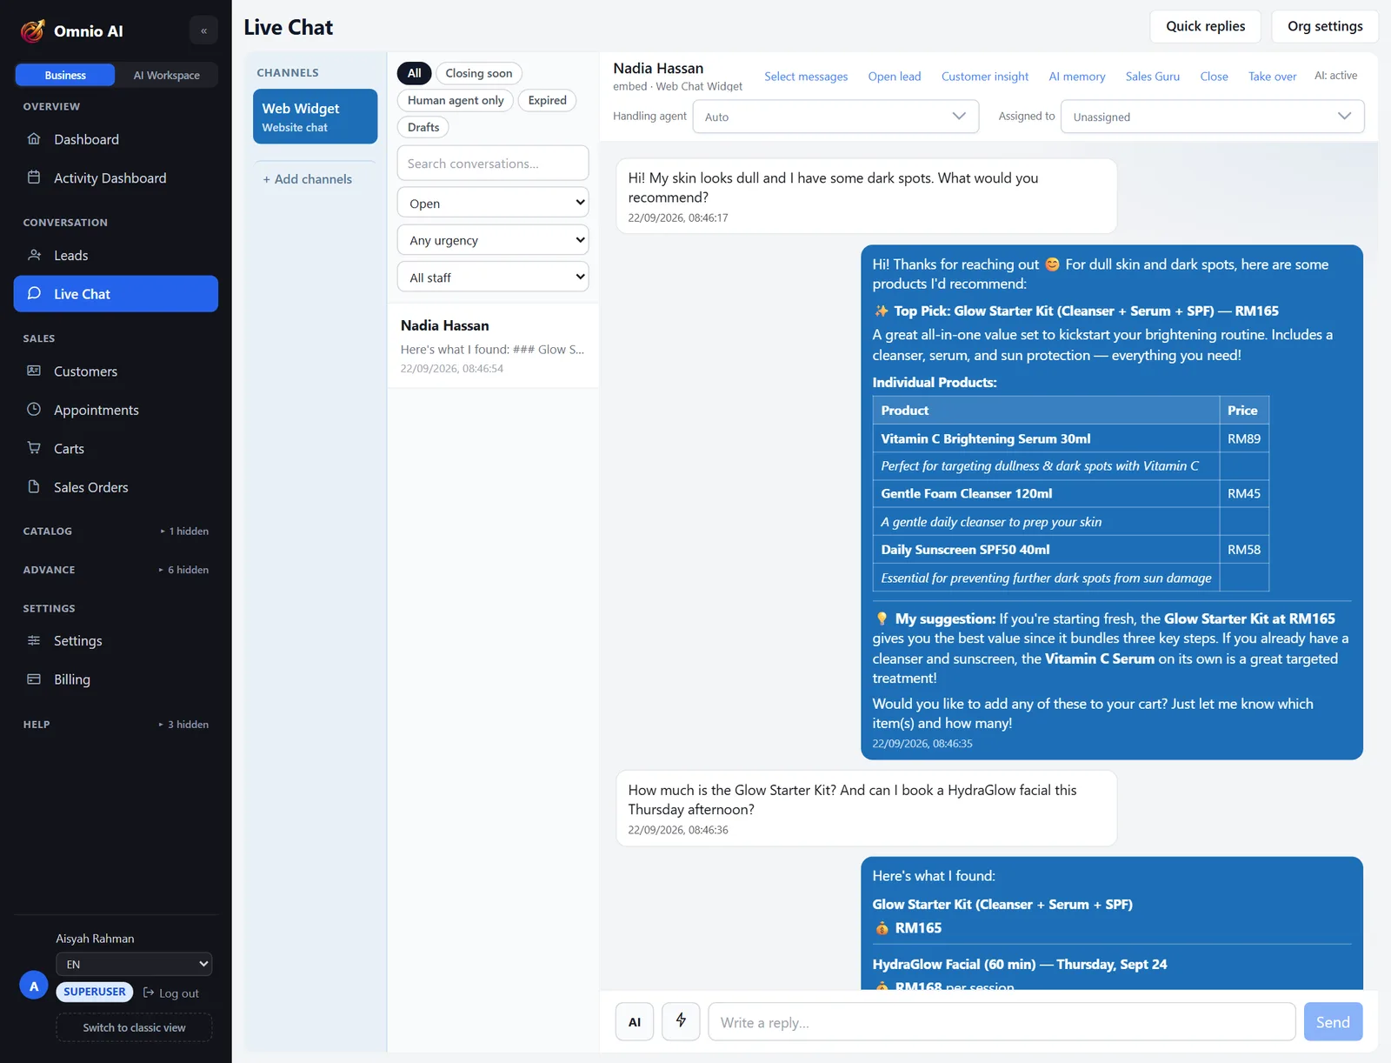Toggle the Human agent only filter
Screen dimensions: 1391x1063
[x=456, y=100]
